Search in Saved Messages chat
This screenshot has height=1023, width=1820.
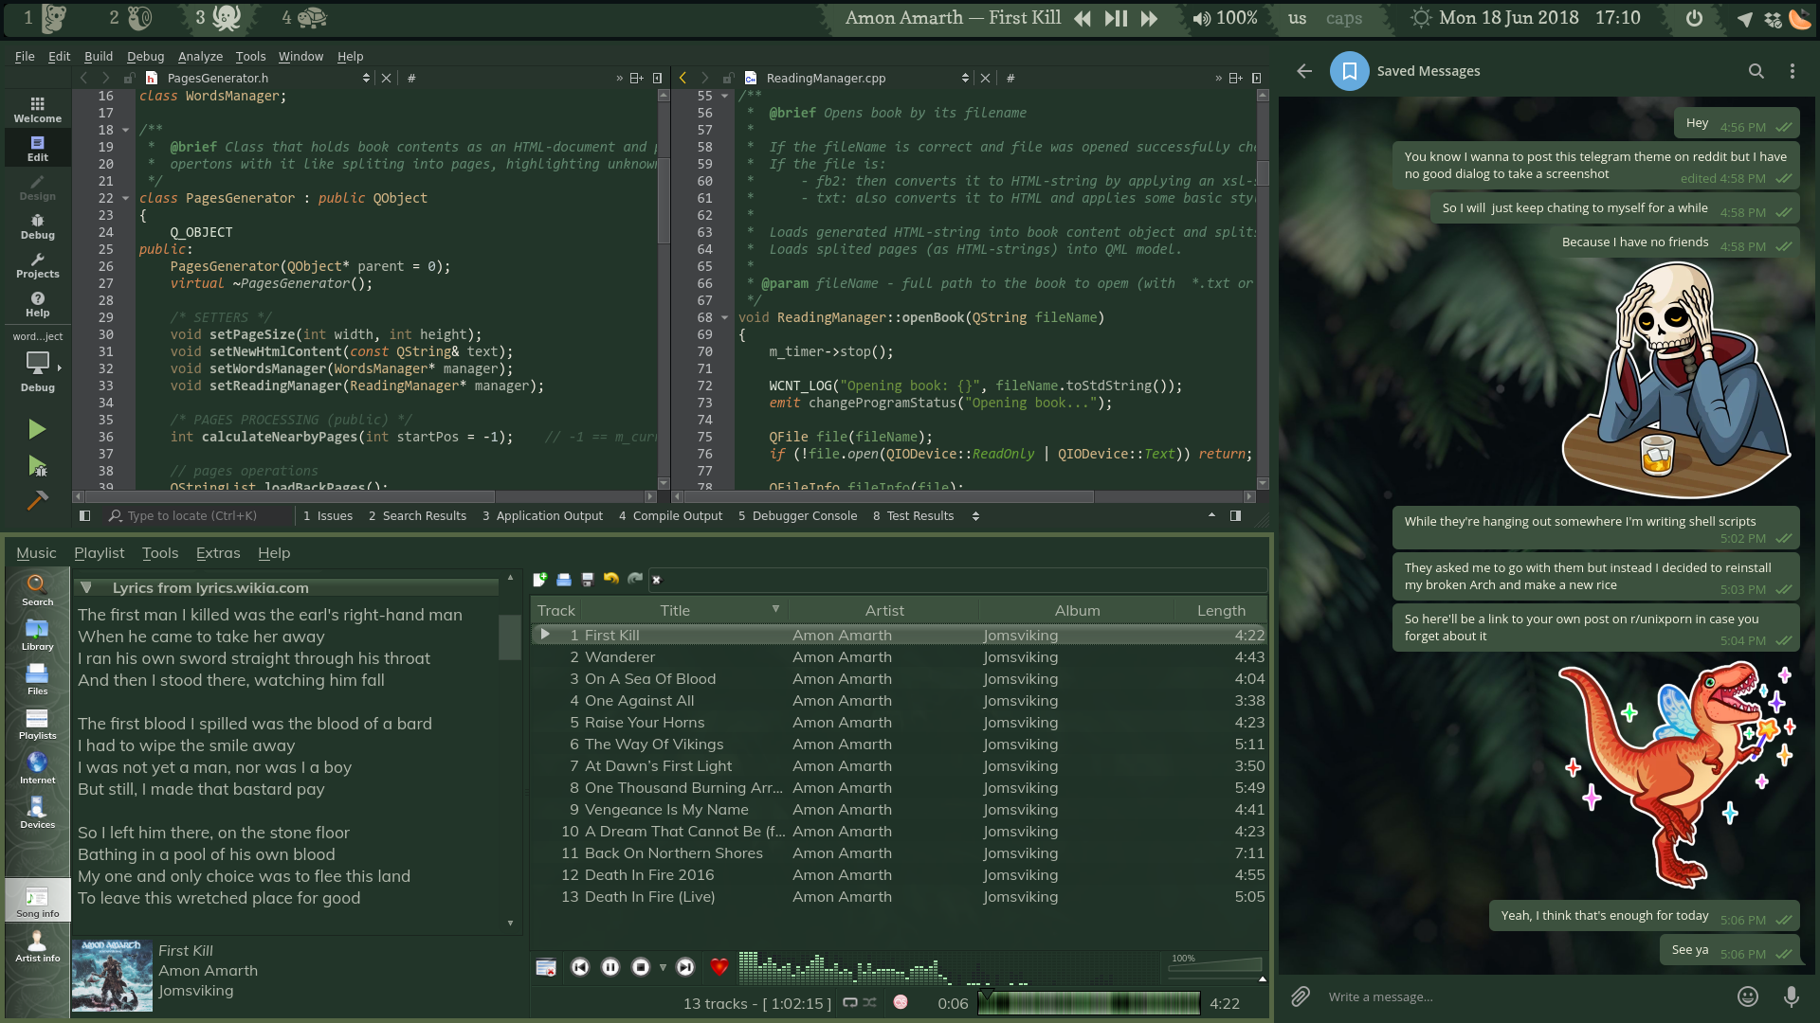click(1756, 71)
